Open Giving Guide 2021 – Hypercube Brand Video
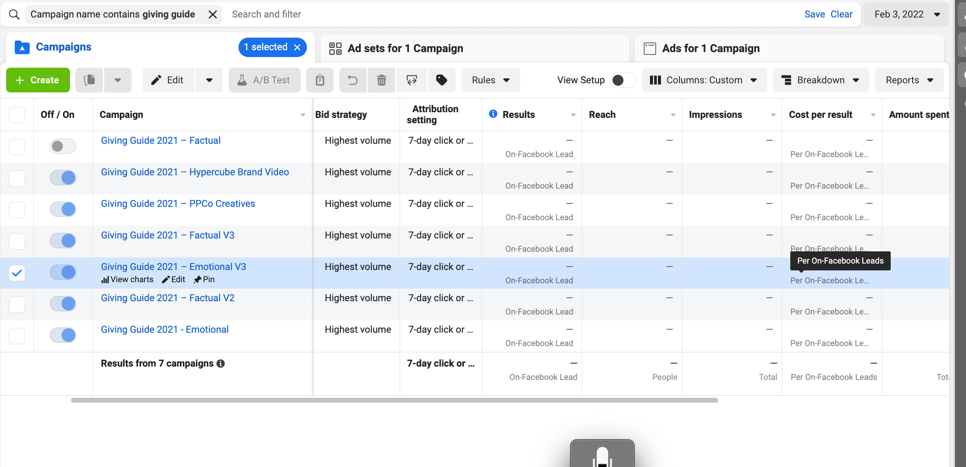966x467 pixels. pyautogui.click(x=195, y=172)
